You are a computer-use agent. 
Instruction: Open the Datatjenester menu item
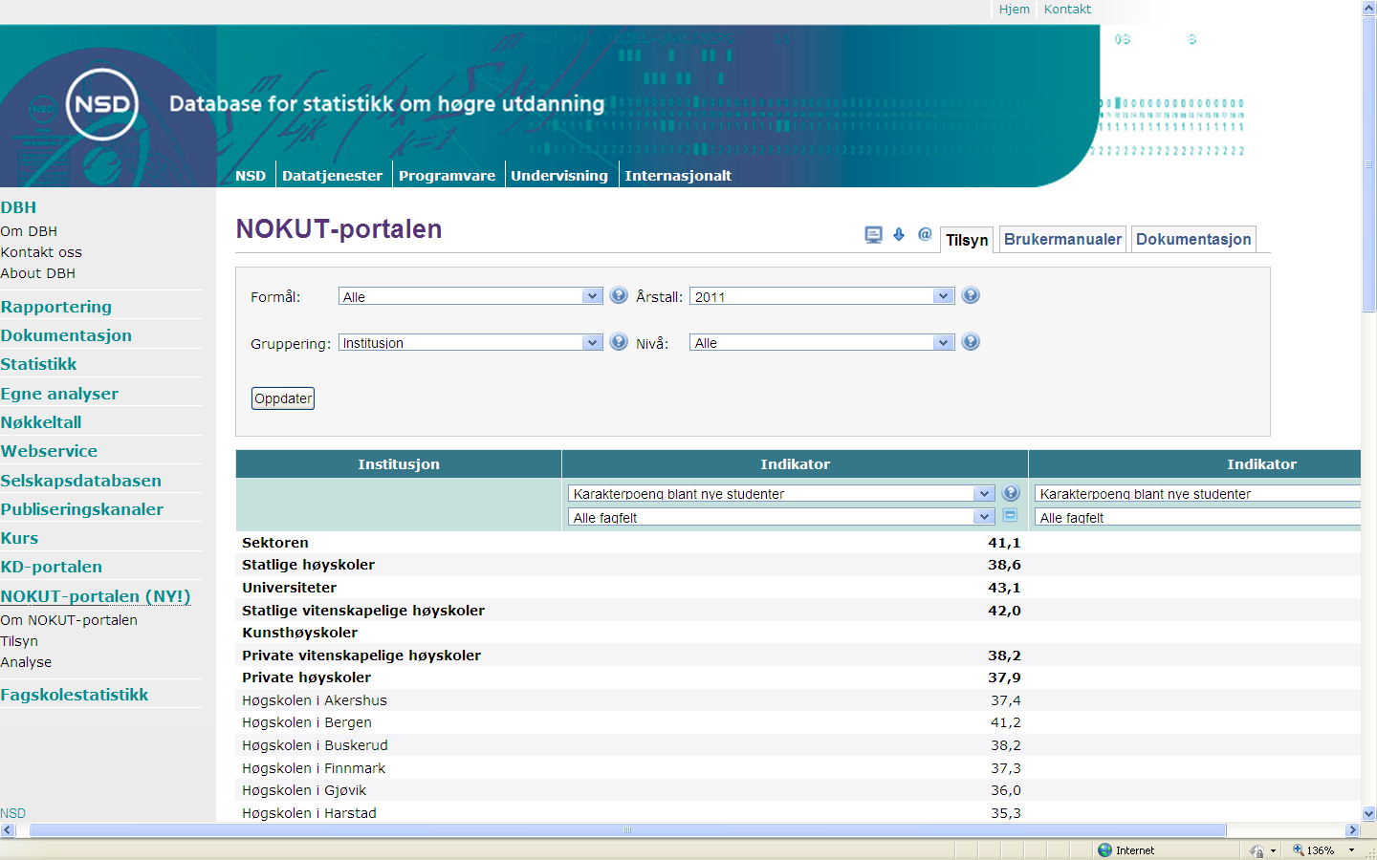[332, 176]
